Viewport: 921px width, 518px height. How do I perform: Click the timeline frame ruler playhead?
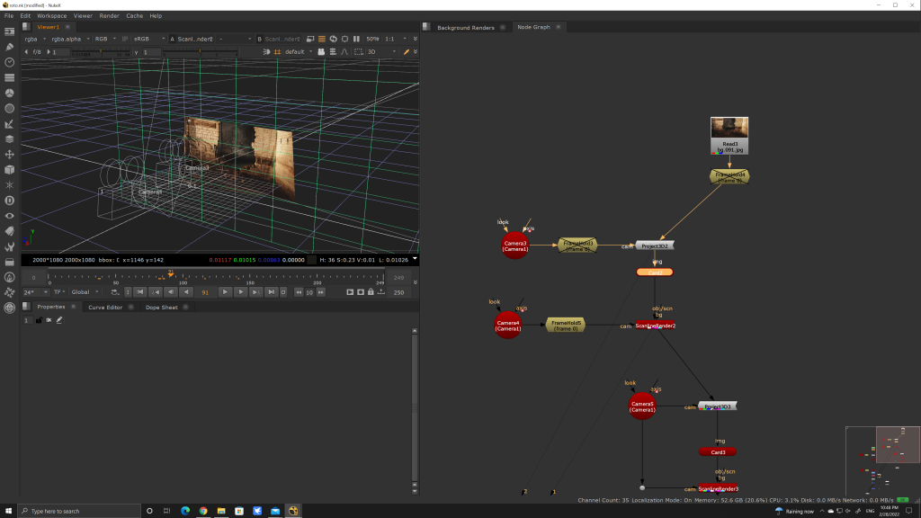click(x=170, y=275)
